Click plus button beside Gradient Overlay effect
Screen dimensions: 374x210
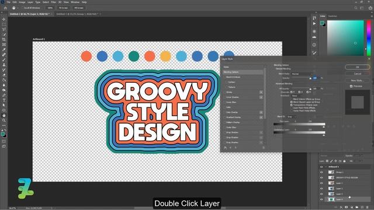[x=261, y=117]
